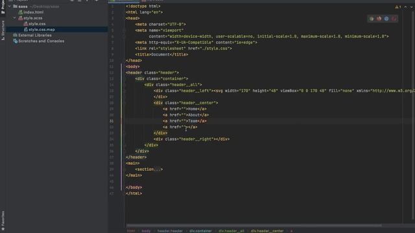Viewport: 415px width, 233px height.
Task: Open in Firefox via floating browser bar
Action: click(x=379, y=19)
